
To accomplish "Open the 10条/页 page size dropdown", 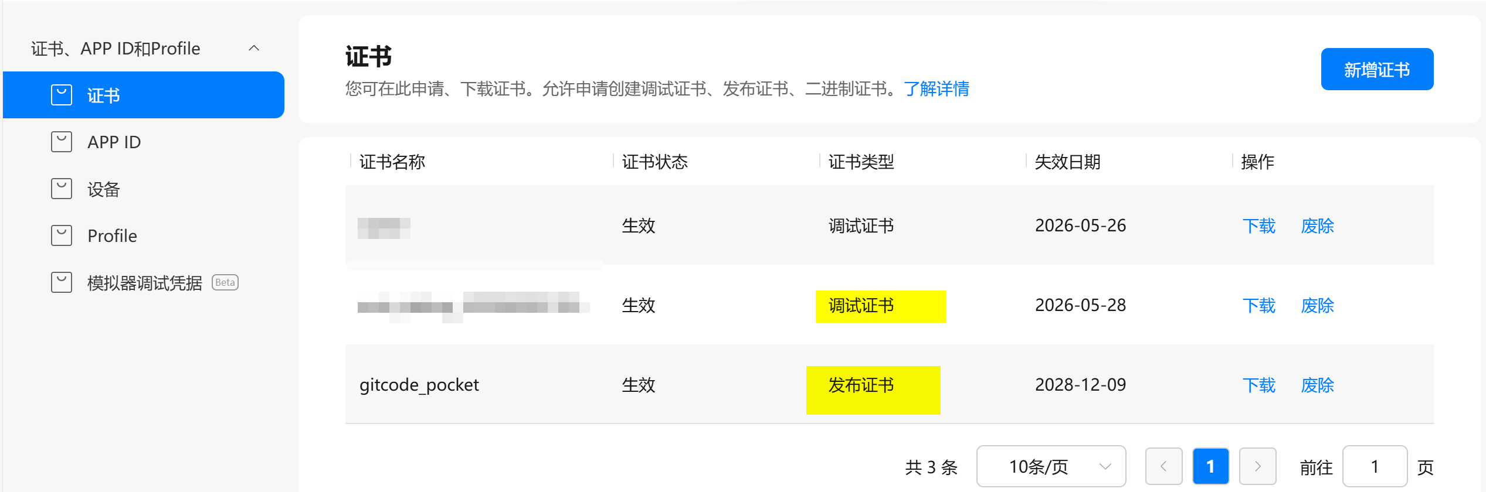I will [x=1050, y=466].
